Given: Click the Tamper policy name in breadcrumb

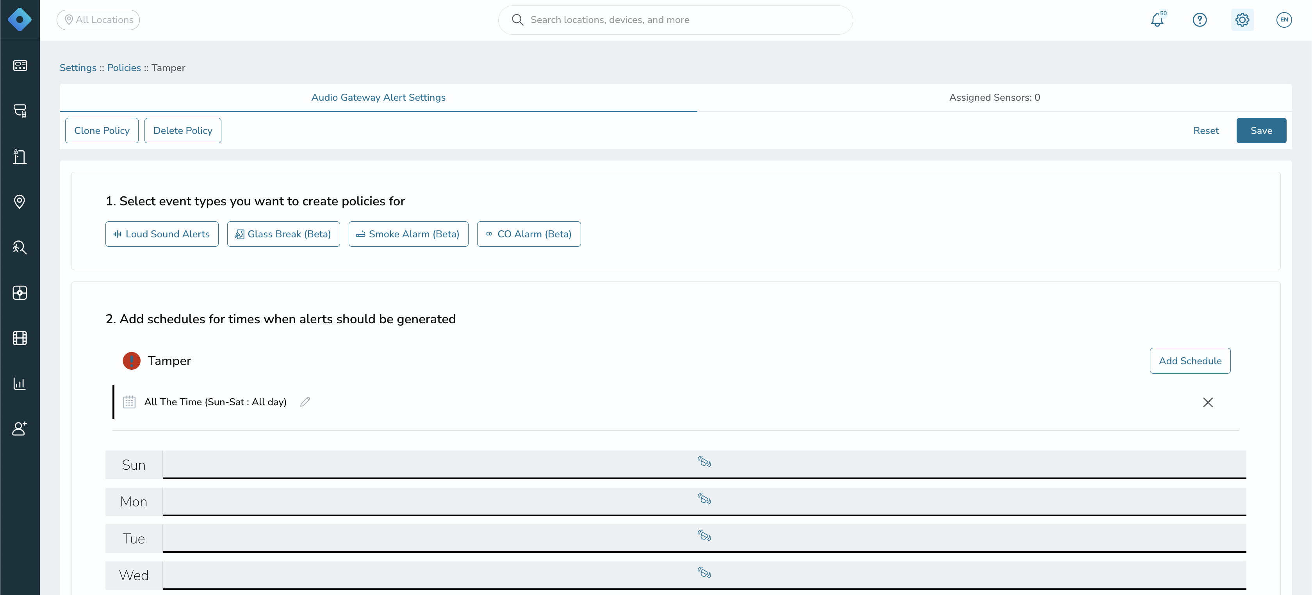Looking at the screenshot, I should click(x=168, y=68).
